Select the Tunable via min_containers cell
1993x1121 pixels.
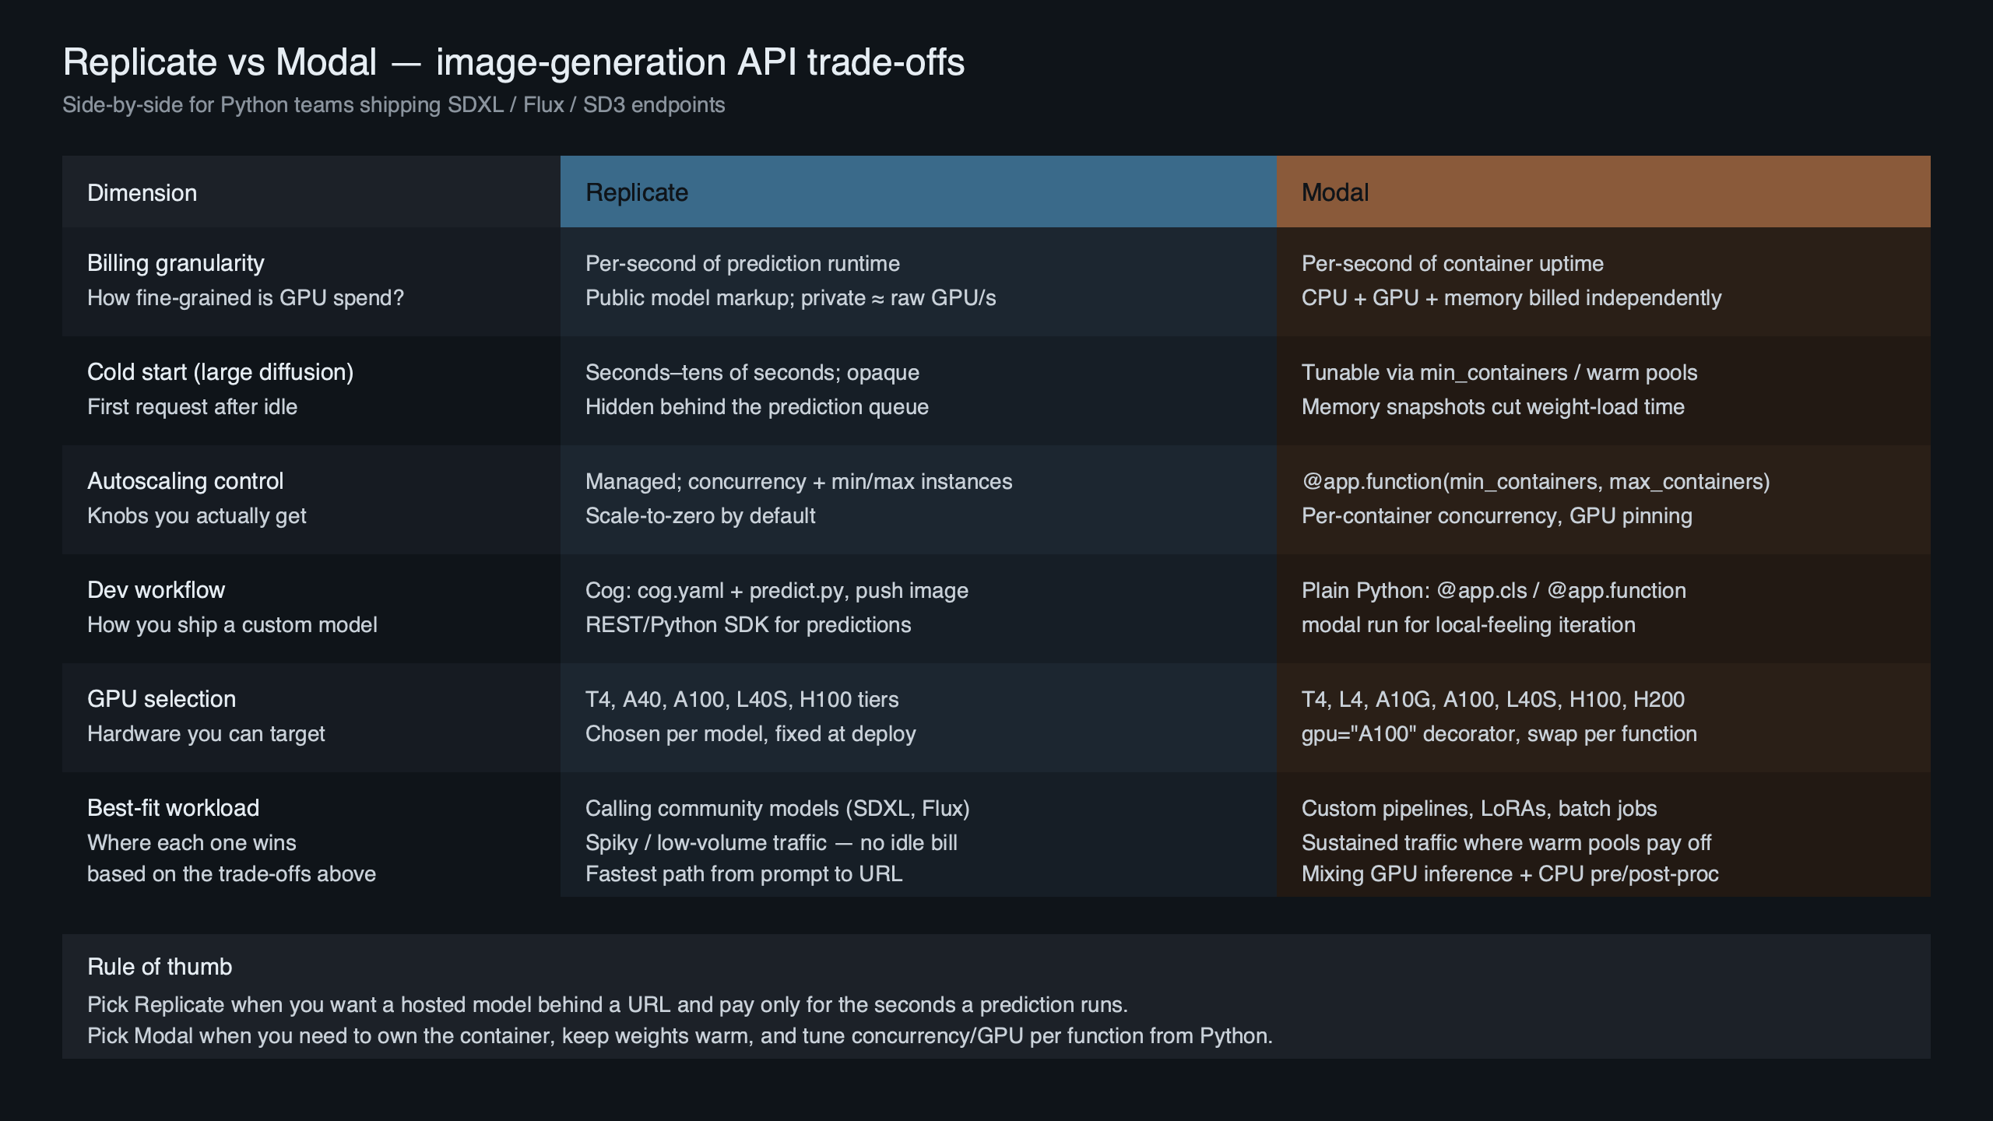tap(1499, 372)
